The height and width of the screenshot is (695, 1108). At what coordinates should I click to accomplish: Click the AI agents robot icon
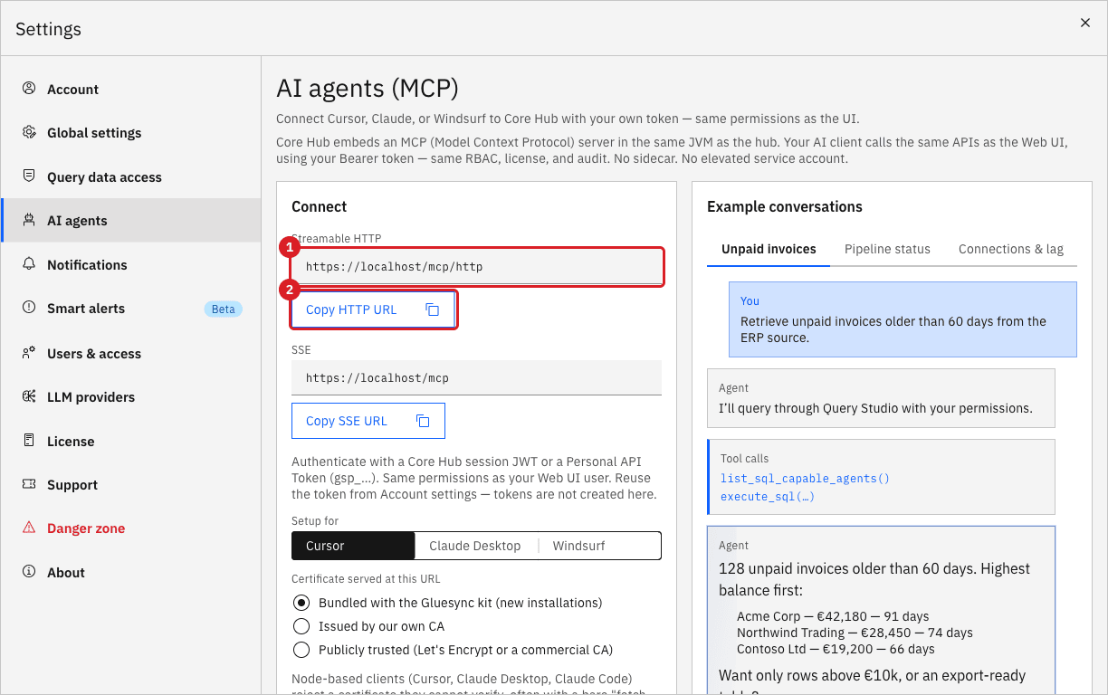(29, 220)
